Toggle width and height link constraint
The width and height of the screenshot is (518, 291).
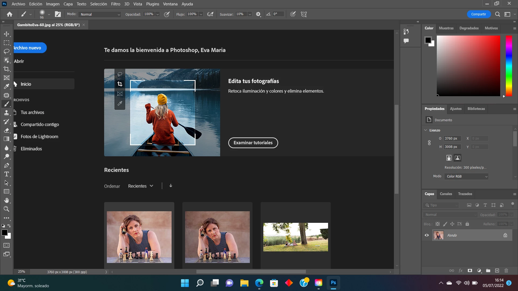[429, 143]
